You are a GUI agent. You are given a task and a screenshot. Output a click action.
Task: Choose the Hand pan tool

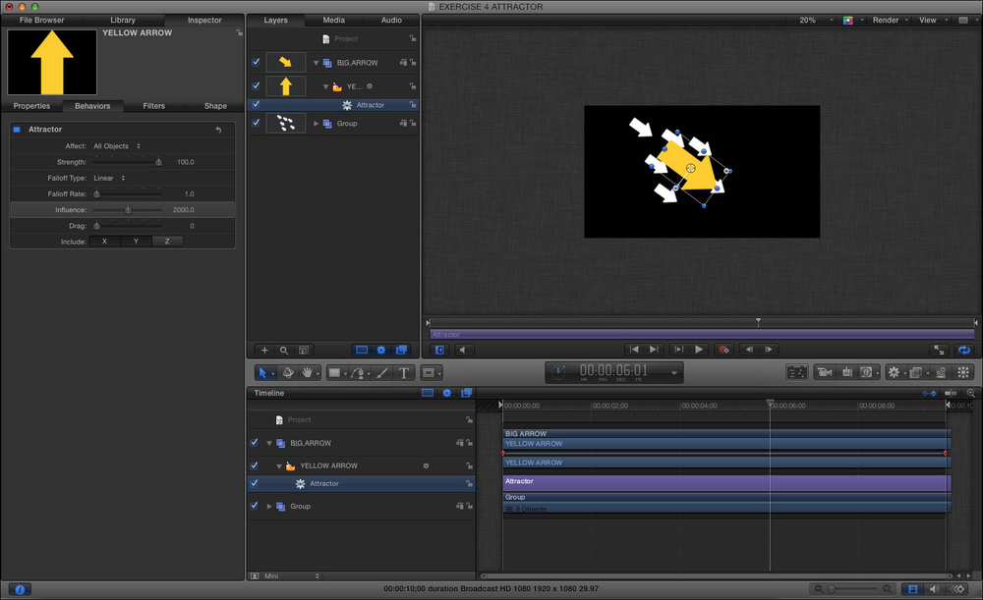point(308,373)
